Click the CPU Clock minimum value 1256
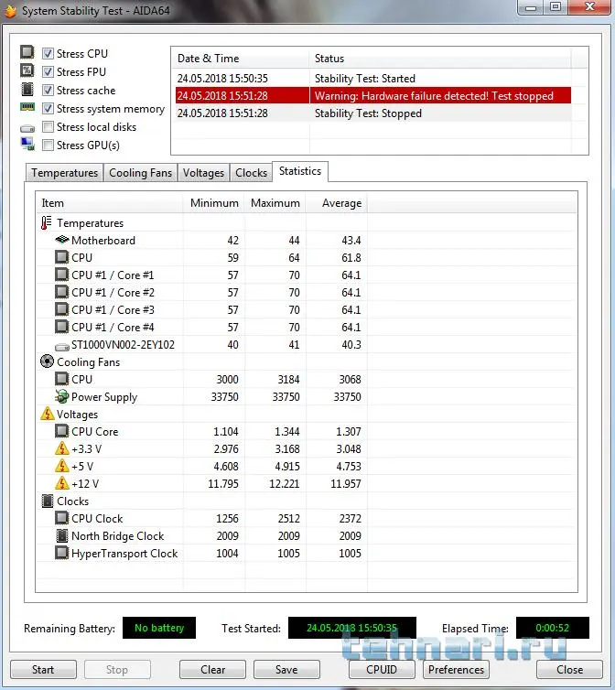Screen dimensions: 615x690 (227, 518)
